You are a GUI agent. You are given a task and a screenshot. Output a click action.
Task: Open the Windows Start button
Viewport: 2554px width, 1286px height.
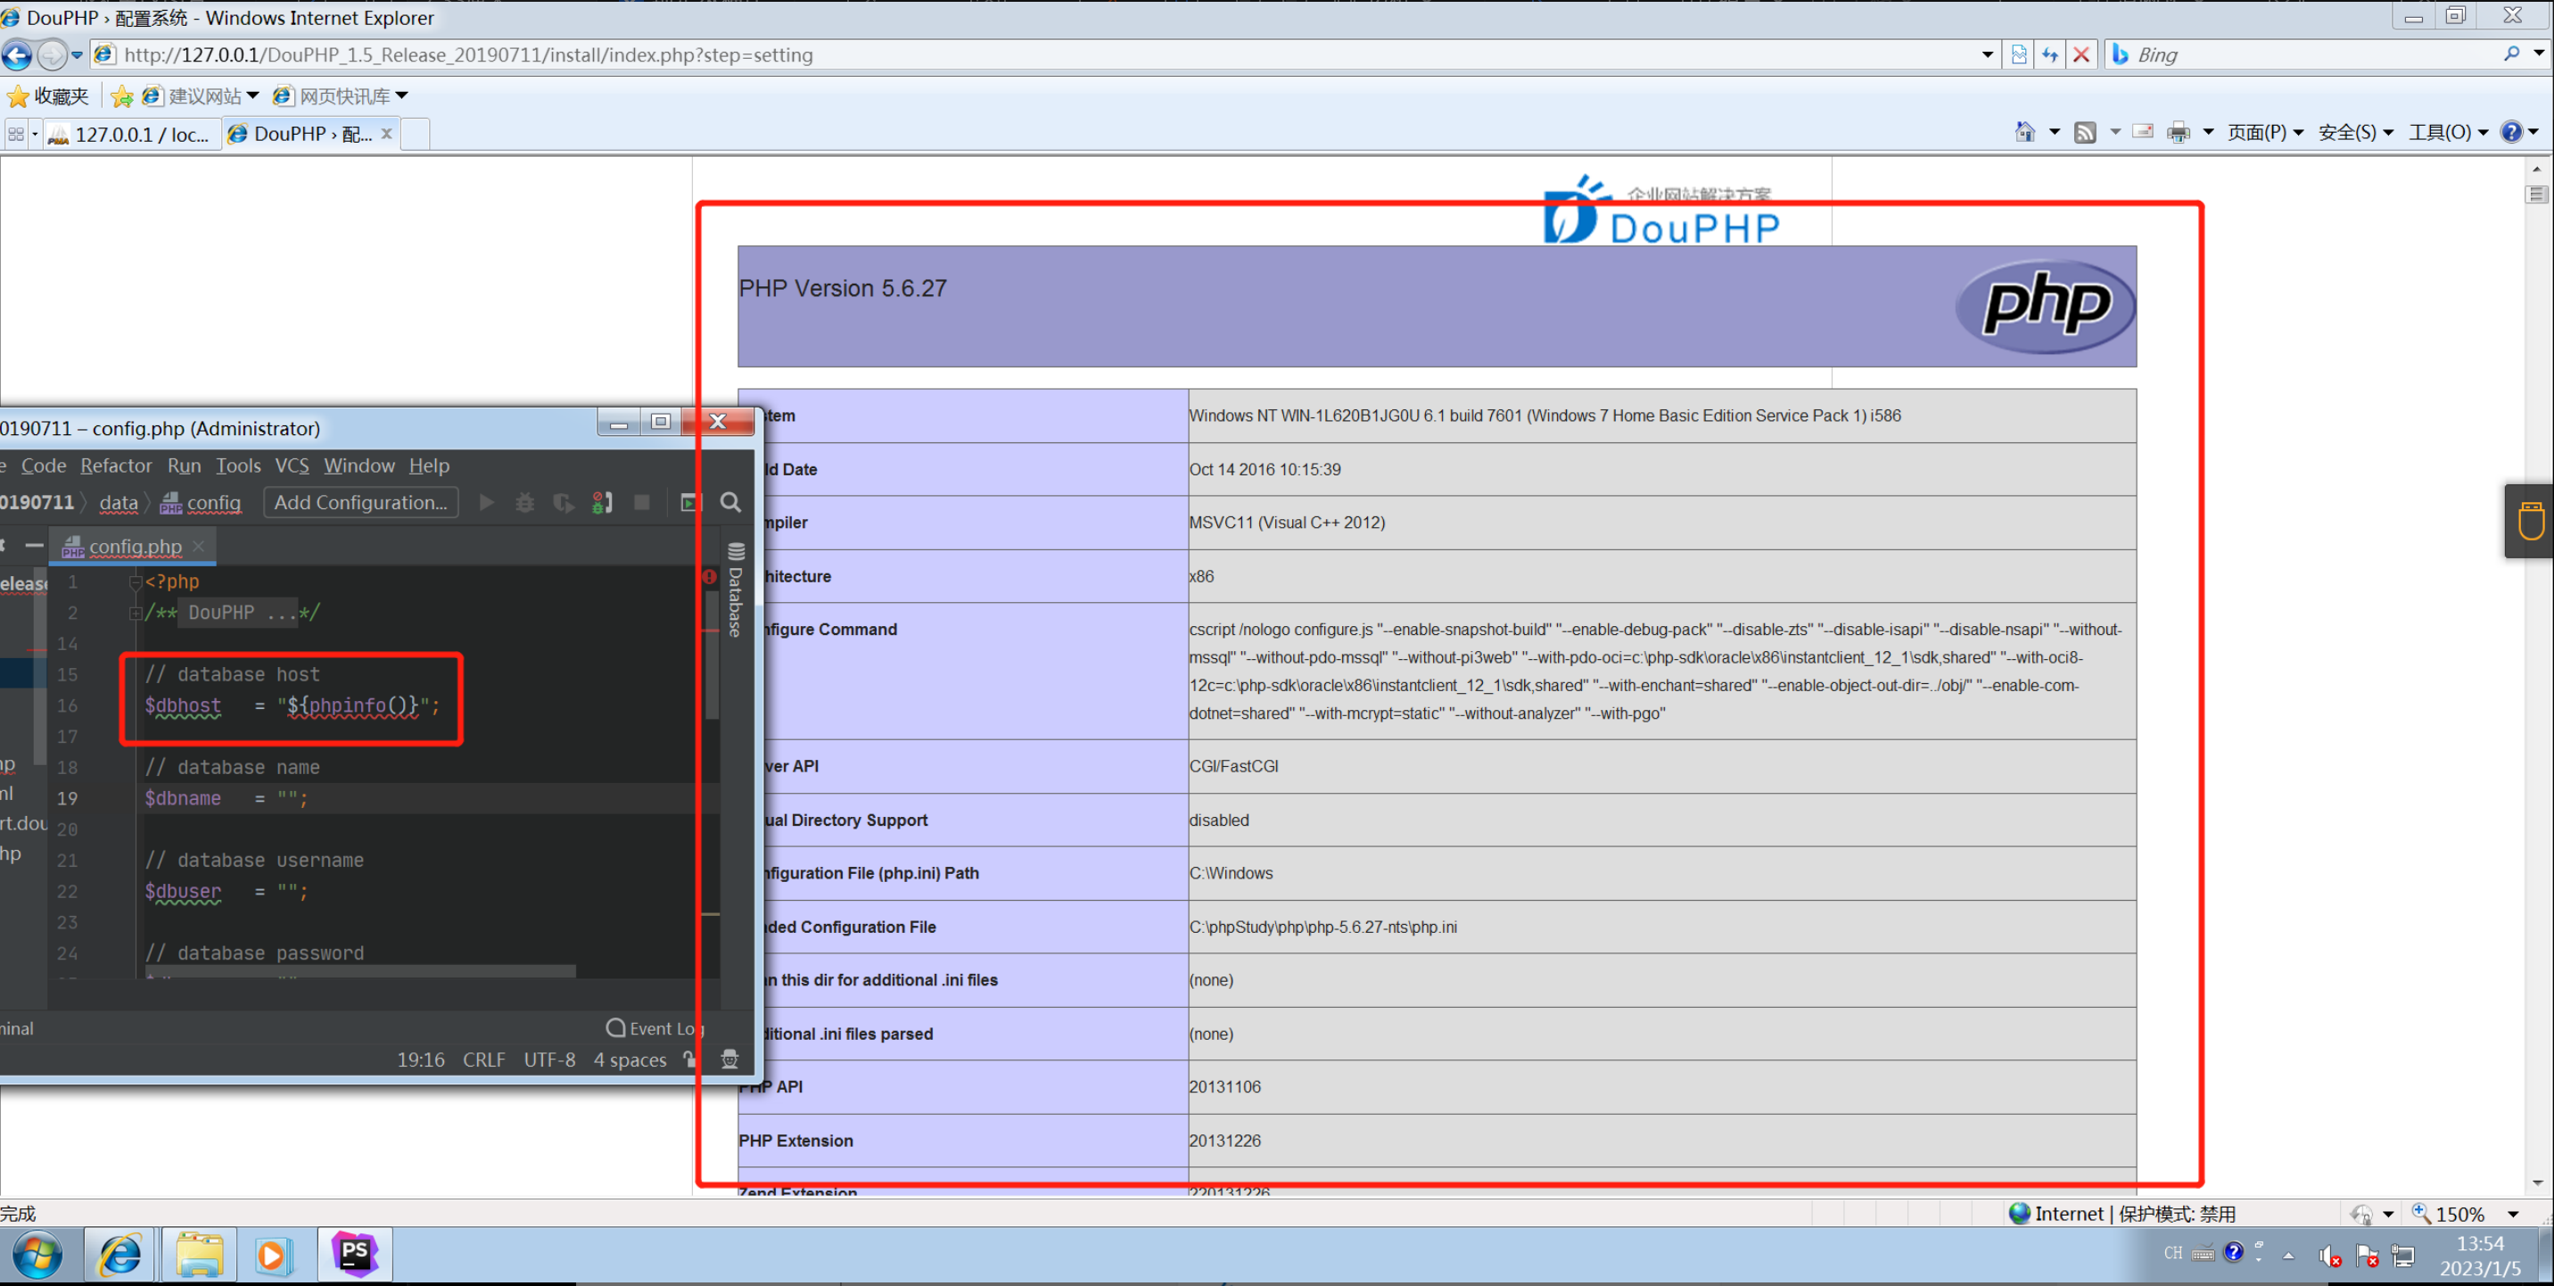coord(37,1256)
